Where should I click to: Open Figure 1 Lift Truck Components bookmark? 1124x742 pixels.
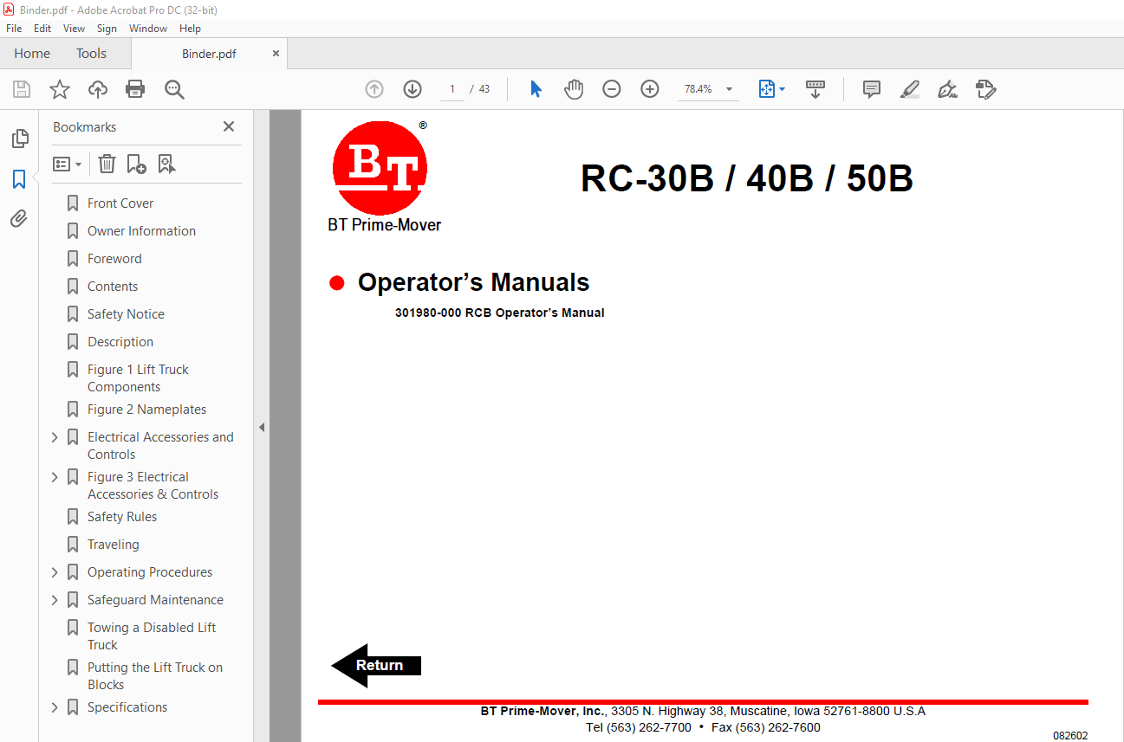[138, 378]
